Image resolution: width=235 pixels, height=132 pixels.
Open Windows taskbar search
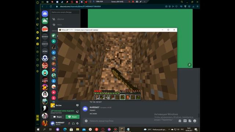point(44,129)
